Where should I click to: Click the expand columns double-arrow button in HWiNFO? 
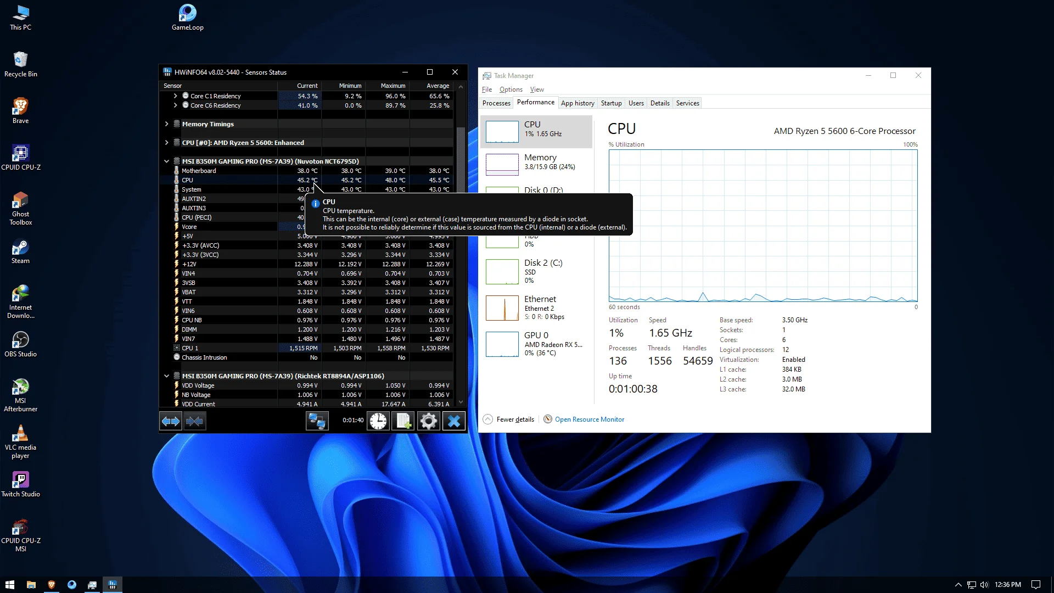pos(171,421)
